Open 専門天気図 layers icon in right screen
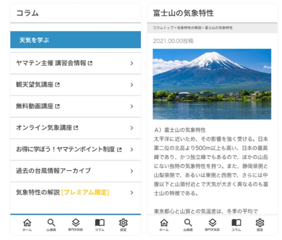This screenshot has width=282, height=240. [212, 223]
